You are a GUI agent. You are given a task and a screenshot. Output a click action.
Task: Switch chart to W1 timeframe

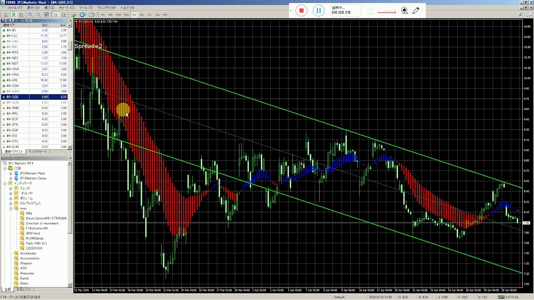click(158, 15)
